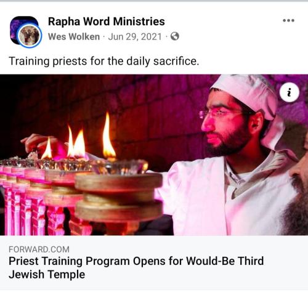Click the tall burning flame in photo
Viewport: 308px width, 292px height.
pos(108,137)
